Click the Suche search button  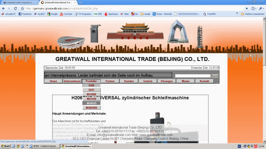pos(215,76)
